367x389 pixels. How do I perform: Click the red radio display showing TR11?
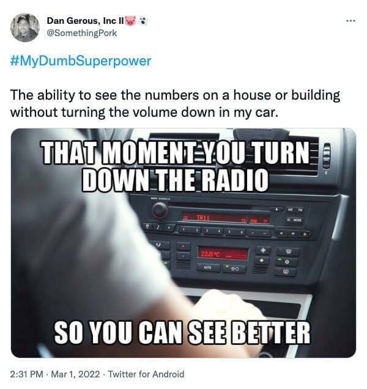click(225, 218)
